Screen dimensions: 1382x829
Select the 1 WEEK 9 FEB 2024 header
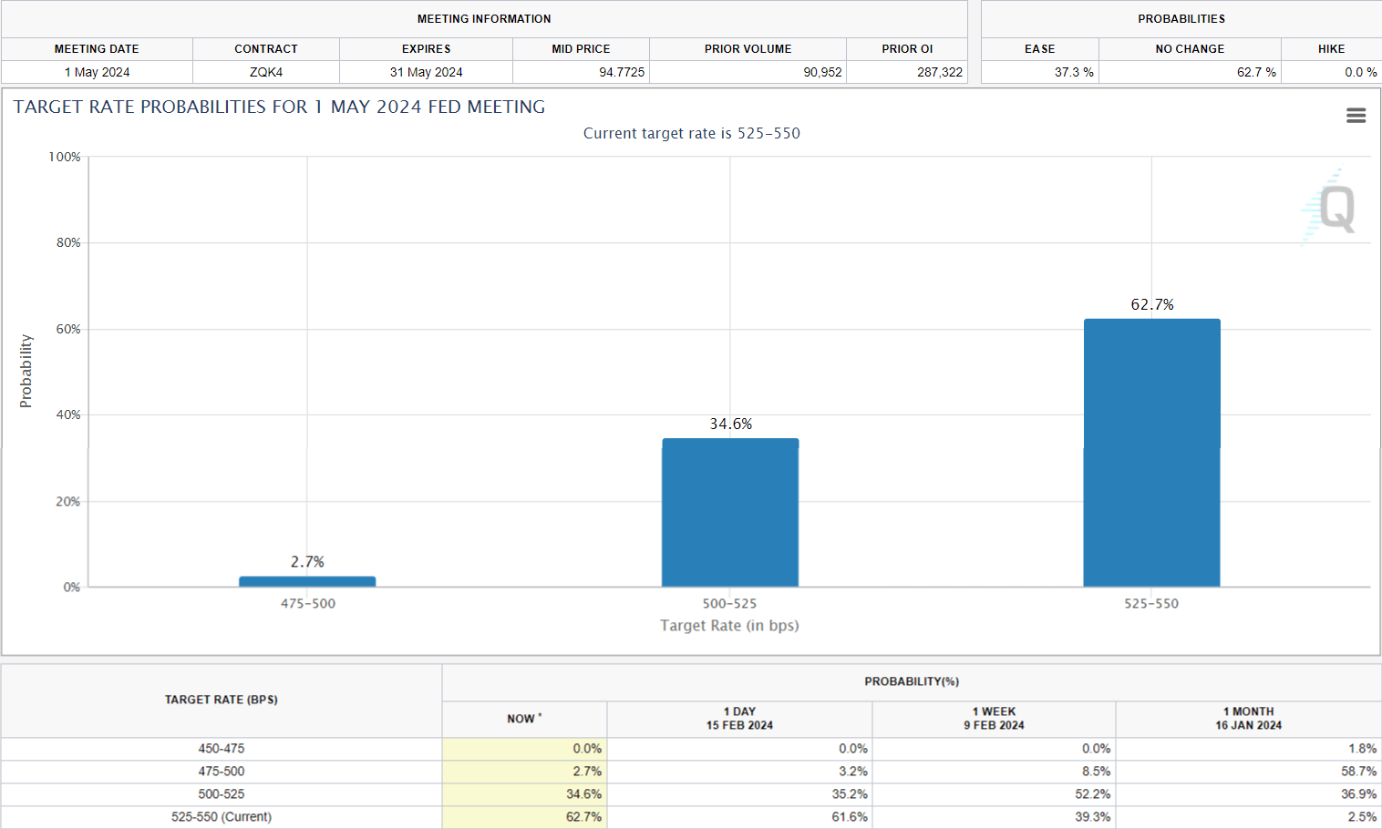pyautogui.click(x=994, y=719)
